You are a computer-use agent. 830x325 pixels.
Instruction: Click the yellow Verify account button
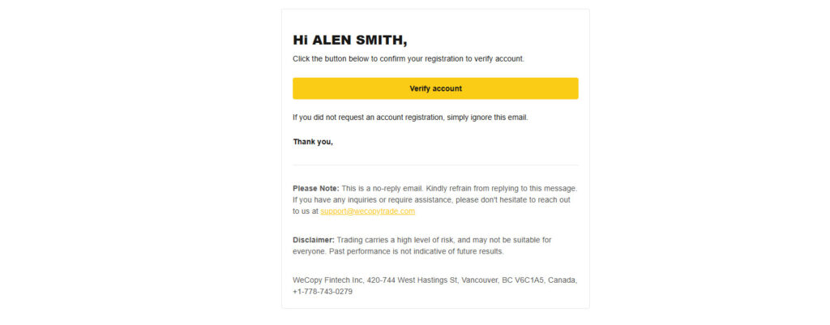435,88
